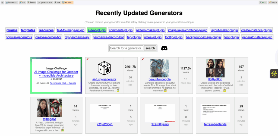Open the text-to-image-plugin tag
Viewport: 278px width, 136px height.
coord(71,30)
